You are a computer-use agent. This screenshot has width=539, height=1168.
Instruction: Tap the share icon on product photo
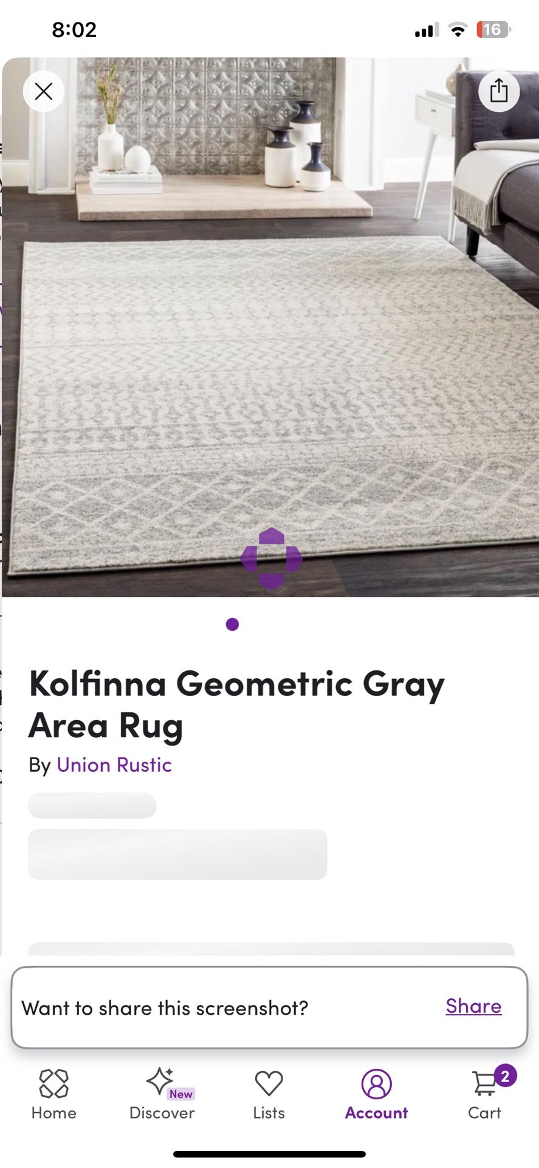tap(499, 91)
